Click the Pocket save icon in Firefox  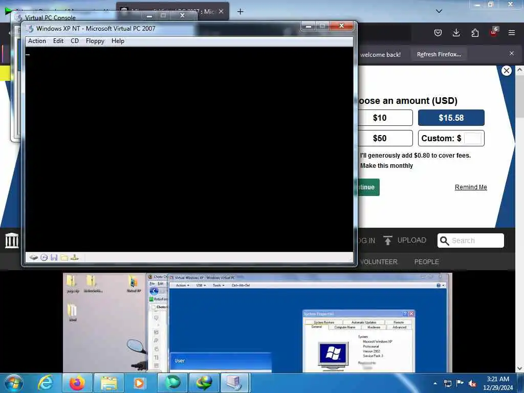[x=438, y=33]
